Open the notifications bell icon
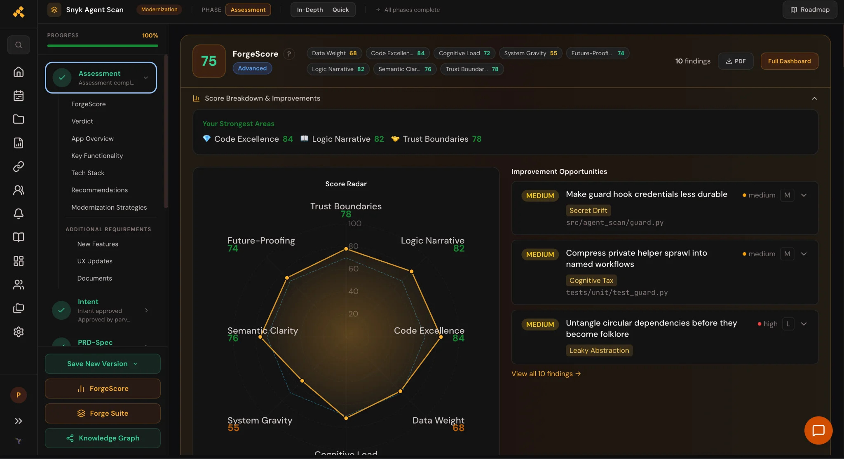 (19, 213)
